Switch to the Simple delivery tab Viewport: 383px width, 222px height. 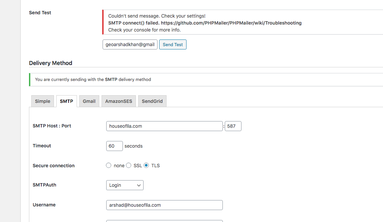pyautogui.click(x=43, y=101)
